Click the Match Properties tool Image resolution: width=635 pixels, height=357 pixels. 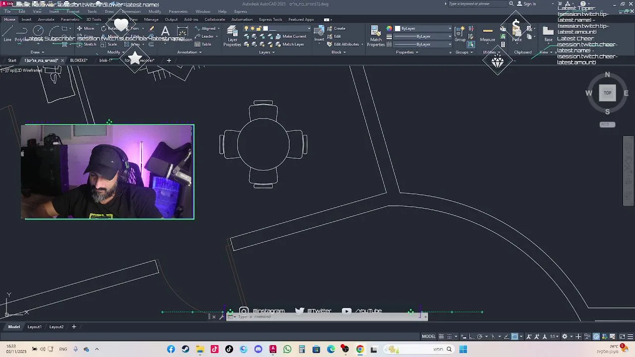point(376,36)
